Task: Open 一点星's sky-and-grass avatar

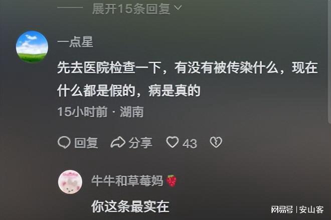Action: [32, 46]
